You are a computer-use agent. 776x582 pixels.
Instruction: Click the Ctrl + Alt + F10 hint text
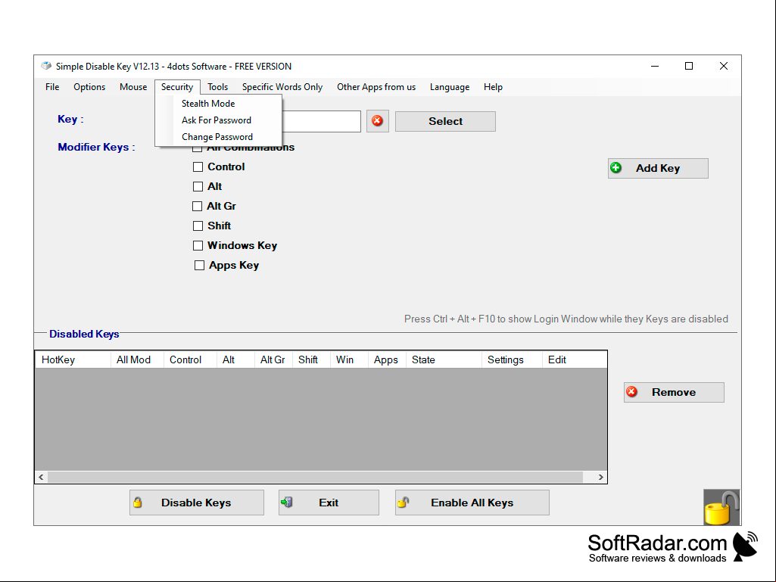click(566, 319)
